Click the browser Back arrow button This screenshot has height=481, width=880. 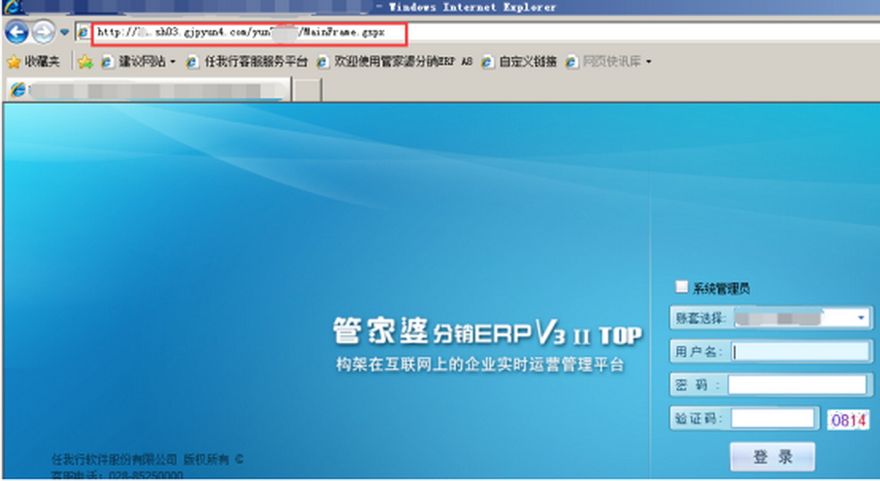16,32
